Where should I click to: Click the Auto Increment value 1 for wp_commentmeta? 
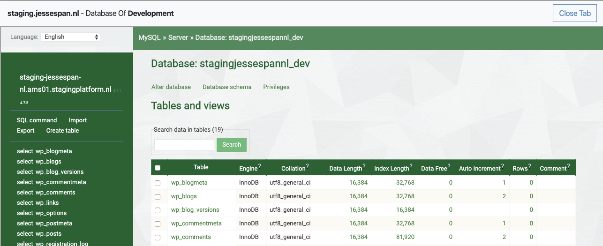click(x=504, y=224)
